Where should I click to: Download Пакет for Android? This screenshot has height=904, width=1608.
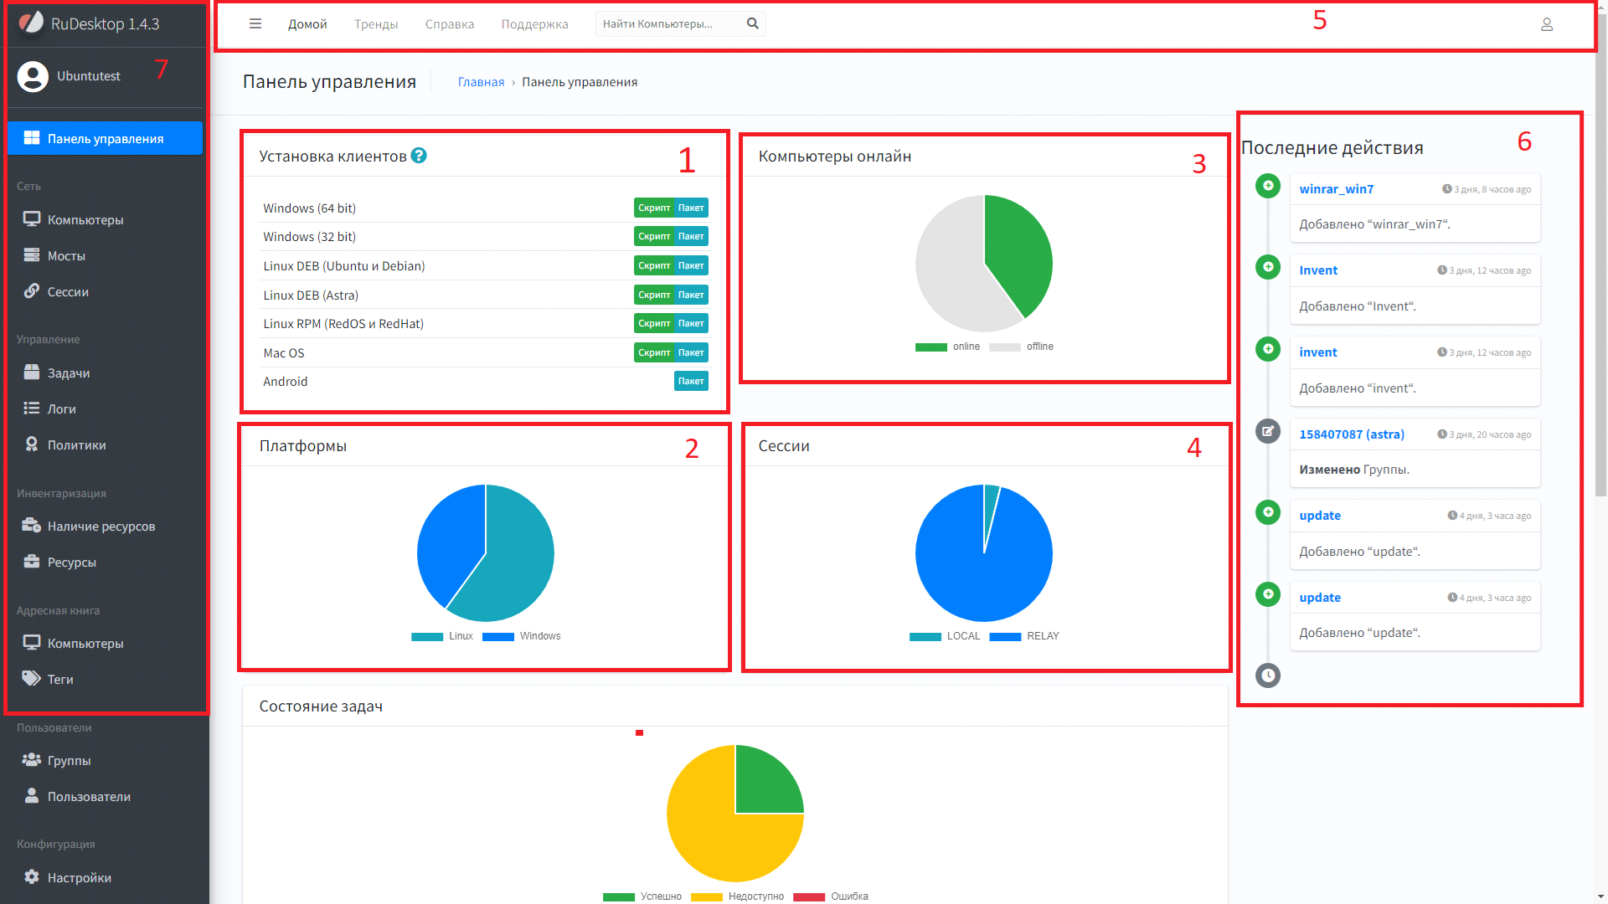690,382
